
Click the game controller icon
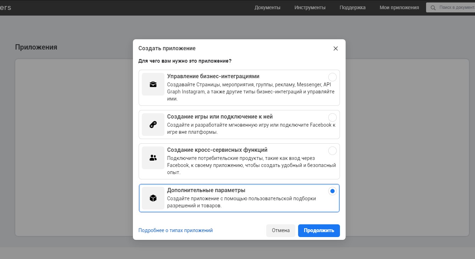tap(153, 125)
